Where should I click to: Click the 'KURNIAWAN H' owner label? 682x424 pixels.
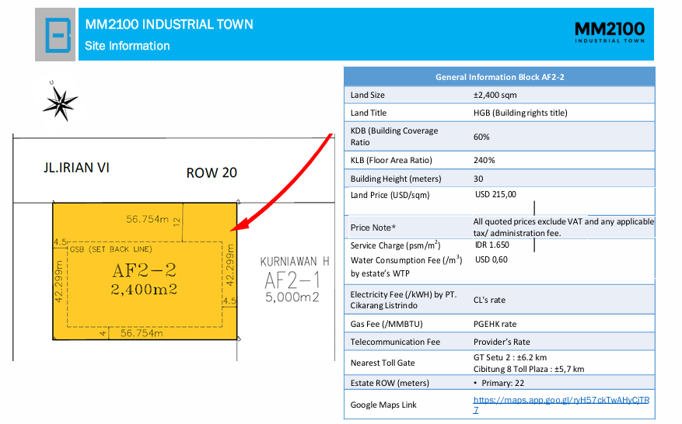[x=295, y=262]
